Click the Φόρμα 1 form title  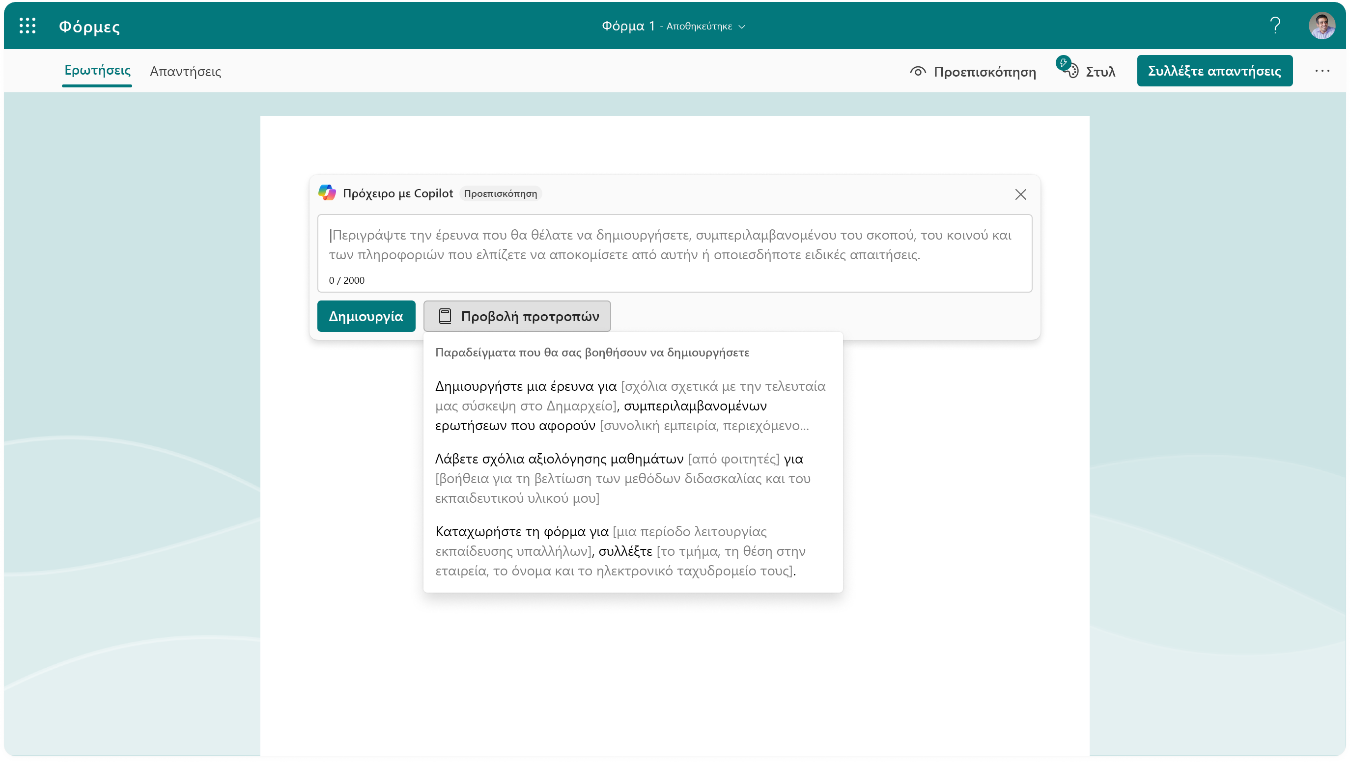coord(628,26)
